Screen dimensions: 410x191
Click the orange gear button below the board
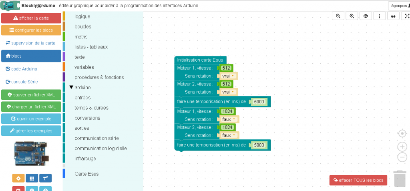coord(18,178)
